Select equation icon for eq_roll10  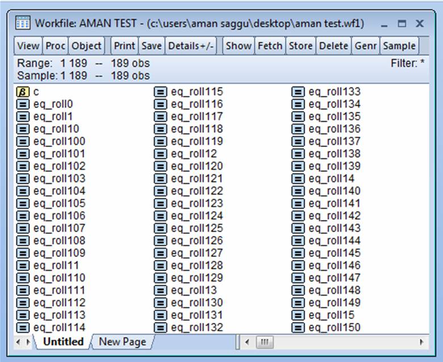(x=23, y=129)
